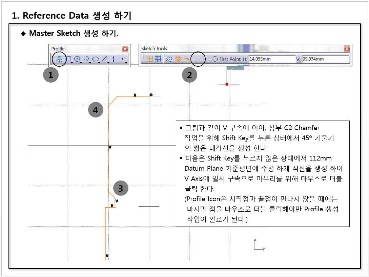The image size is (369, 277).
Task: Select the Line tool
Action: 105,59
